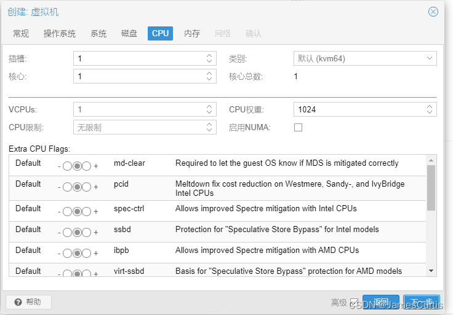Enable the 启用NUMA checkbox
This screenshot has height=315, width=453.
298,127
